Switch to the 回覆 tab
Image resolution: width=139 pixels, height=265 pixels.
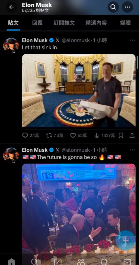37,23
